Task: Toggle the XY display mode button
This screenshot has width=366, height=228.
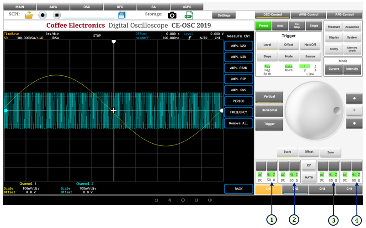Action: pos(309,166)
